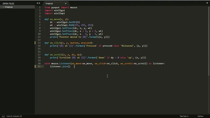Click the 'on_click' function name on line 13
The height and width of the screenshot is (118, 210).
coord(55,43)
